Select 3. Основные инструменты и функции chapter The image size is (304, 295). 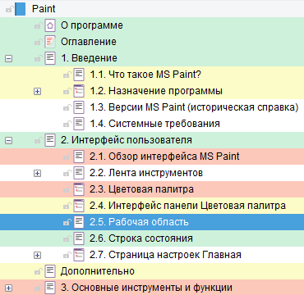(146, 288)
